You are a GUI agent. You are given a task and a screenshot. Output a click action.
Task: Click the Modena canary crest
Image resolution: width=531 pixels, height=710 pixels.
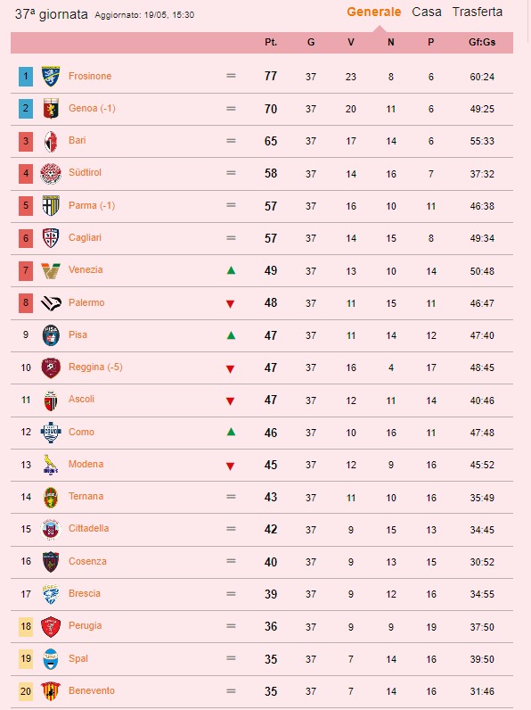point(51,465)
